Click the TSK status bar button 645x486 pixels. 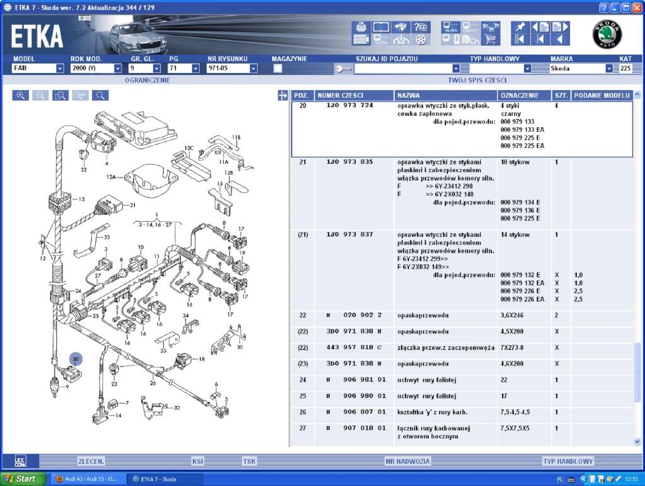pos(249,461)
